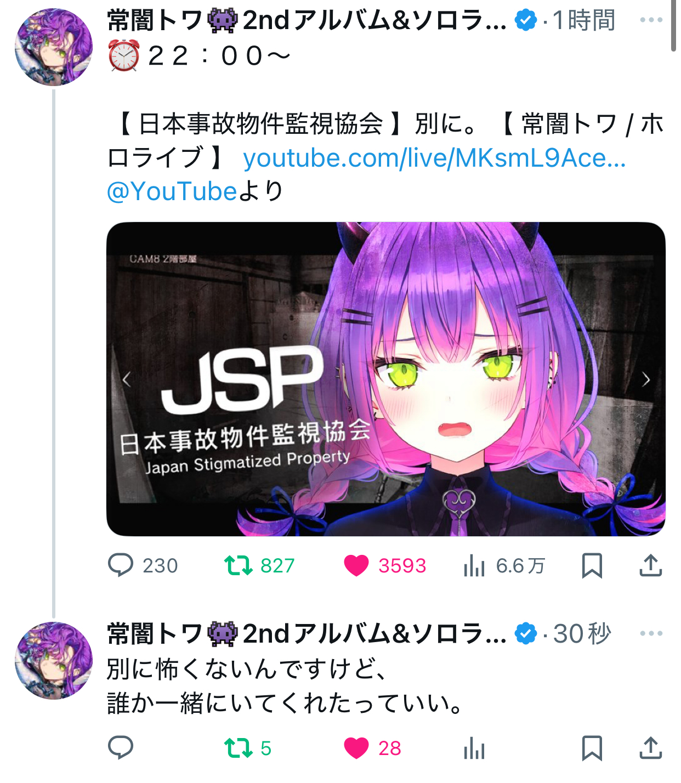Screen dimensions: 681x783
Task: Show next image using right chevron
Action: pyautogui.click(x=646, y=379)
